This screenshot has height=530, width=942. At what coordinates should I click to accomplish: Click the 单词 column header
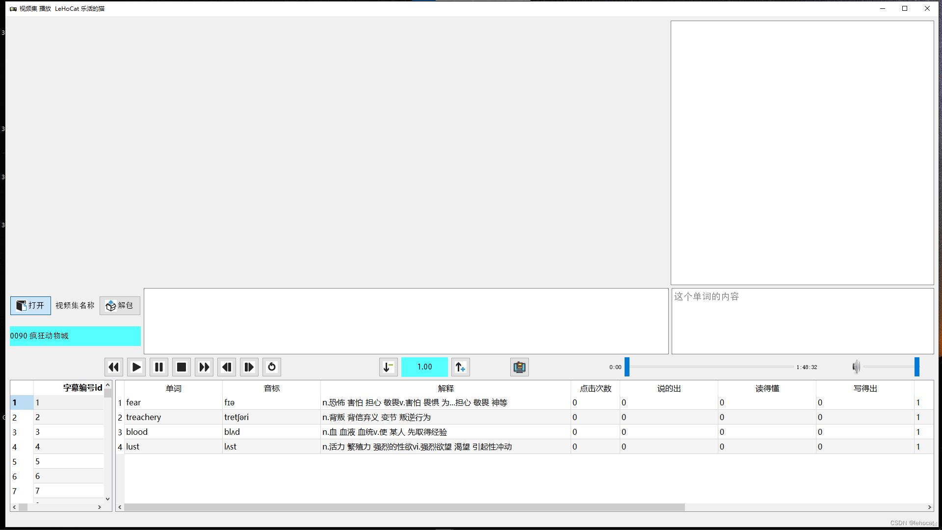coord(173,388)
